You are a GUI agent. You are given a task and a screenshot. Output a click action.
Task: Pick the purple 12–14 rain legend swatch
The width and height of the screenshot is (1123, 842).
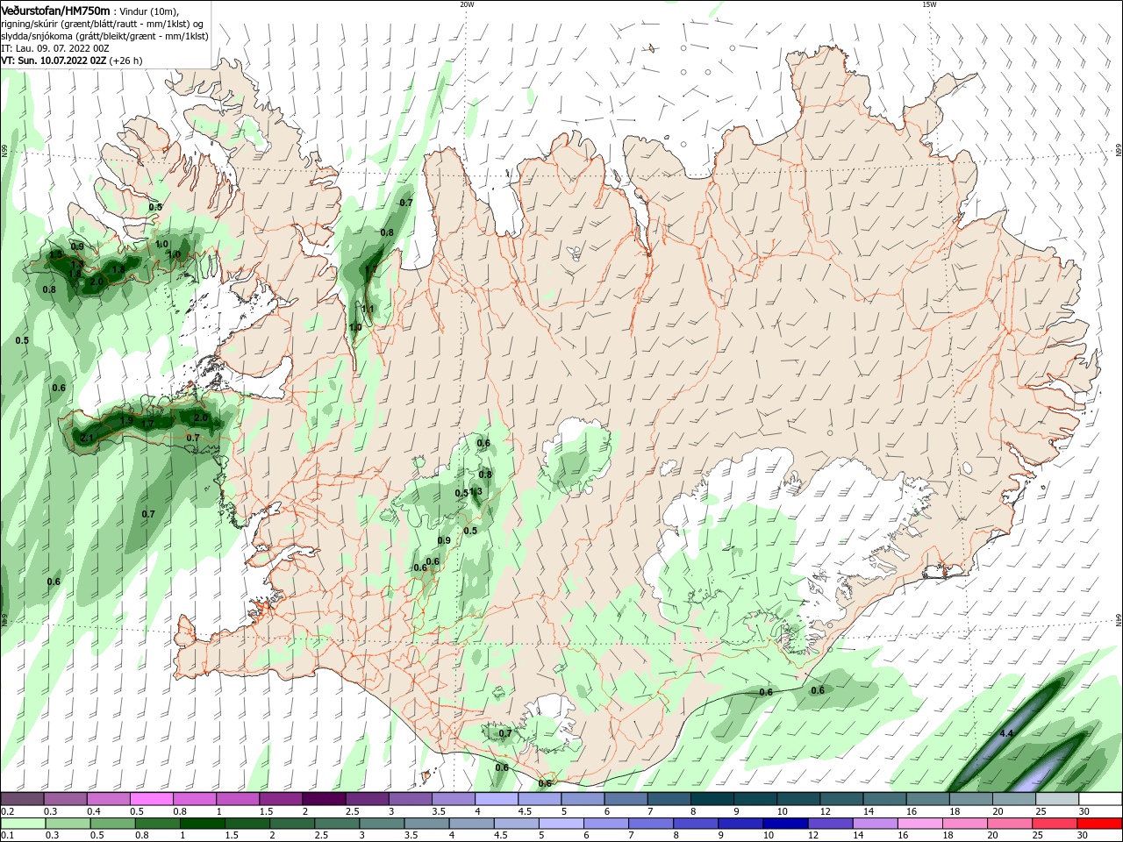(x=833, y=824)
